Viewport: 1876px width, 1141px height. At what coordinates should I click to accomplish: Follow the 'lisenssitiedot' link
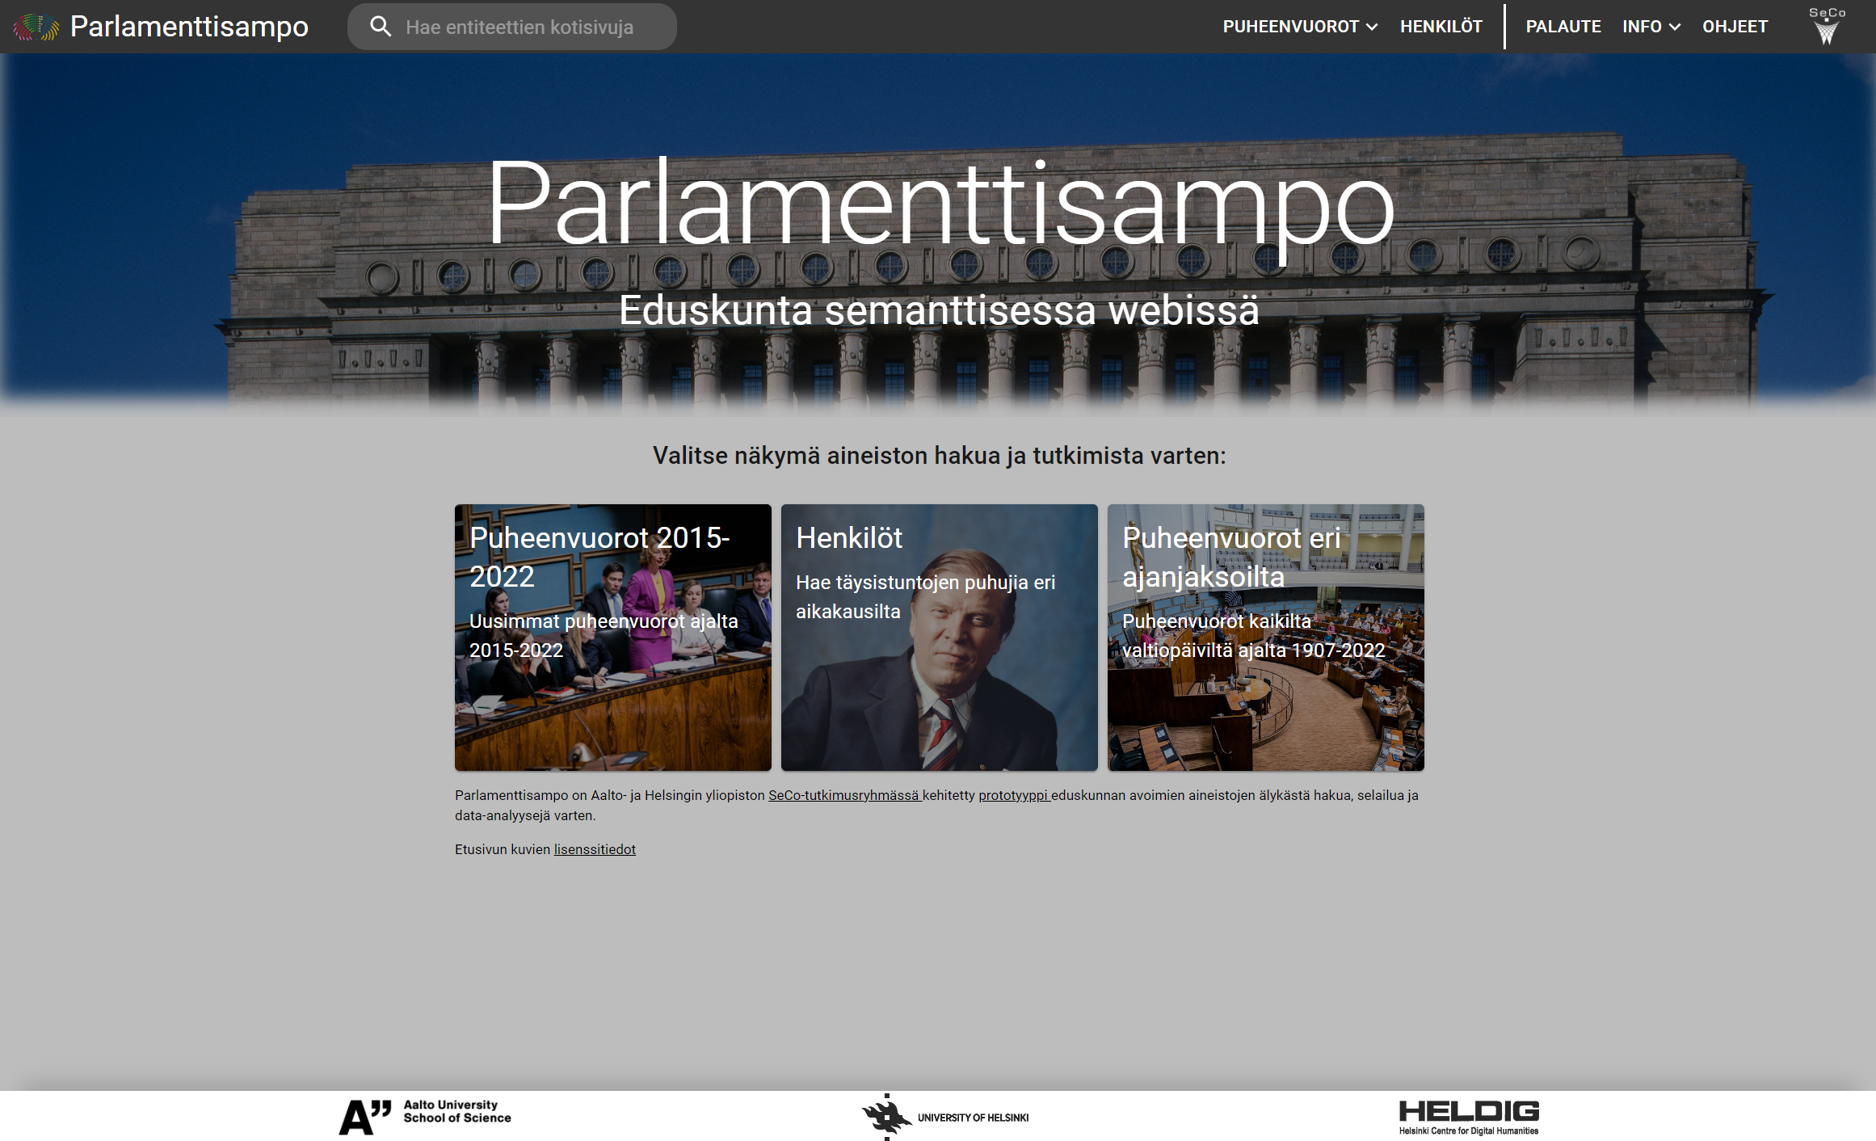(595, 849)
